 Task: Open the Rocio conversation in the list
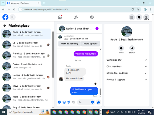(26, 34)
